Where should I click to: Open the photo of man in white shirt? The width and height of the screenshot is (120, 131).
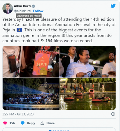pyautogui.click(x=87, y=62)
